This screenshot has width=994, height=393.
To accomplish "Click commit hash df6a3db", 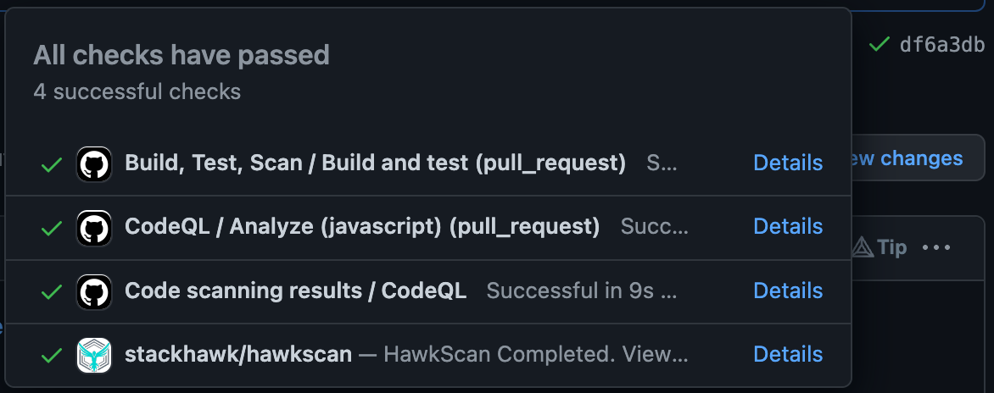I will pos(942,45).
